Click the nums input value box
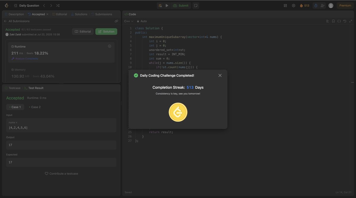 coord(61,125)
